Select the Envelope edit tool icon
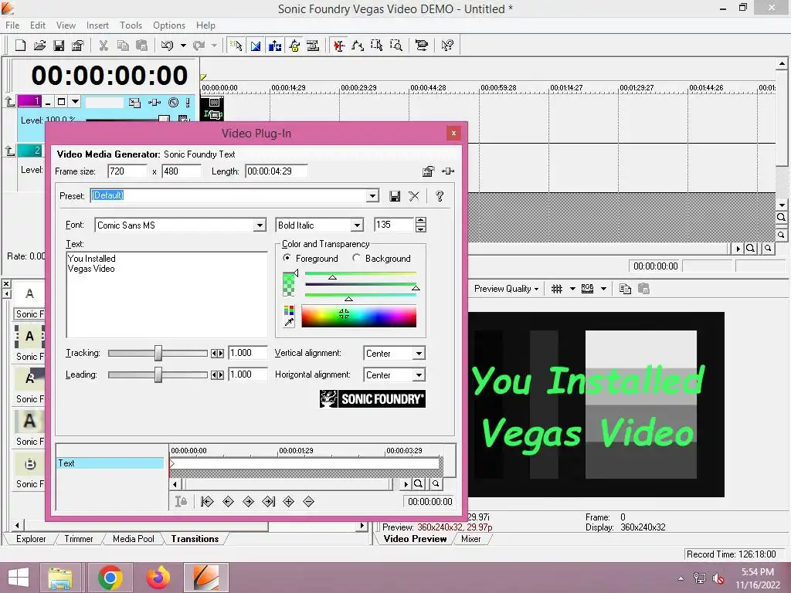The height and width of the screenshot is (593, 791). click(x=358, y=46)
